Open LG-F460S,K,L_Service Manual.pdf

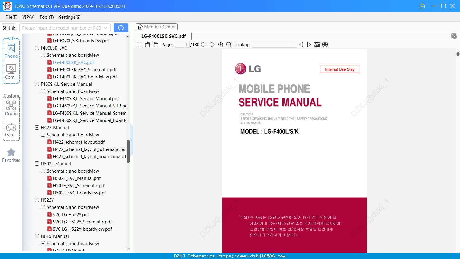[x=86, y=99]
